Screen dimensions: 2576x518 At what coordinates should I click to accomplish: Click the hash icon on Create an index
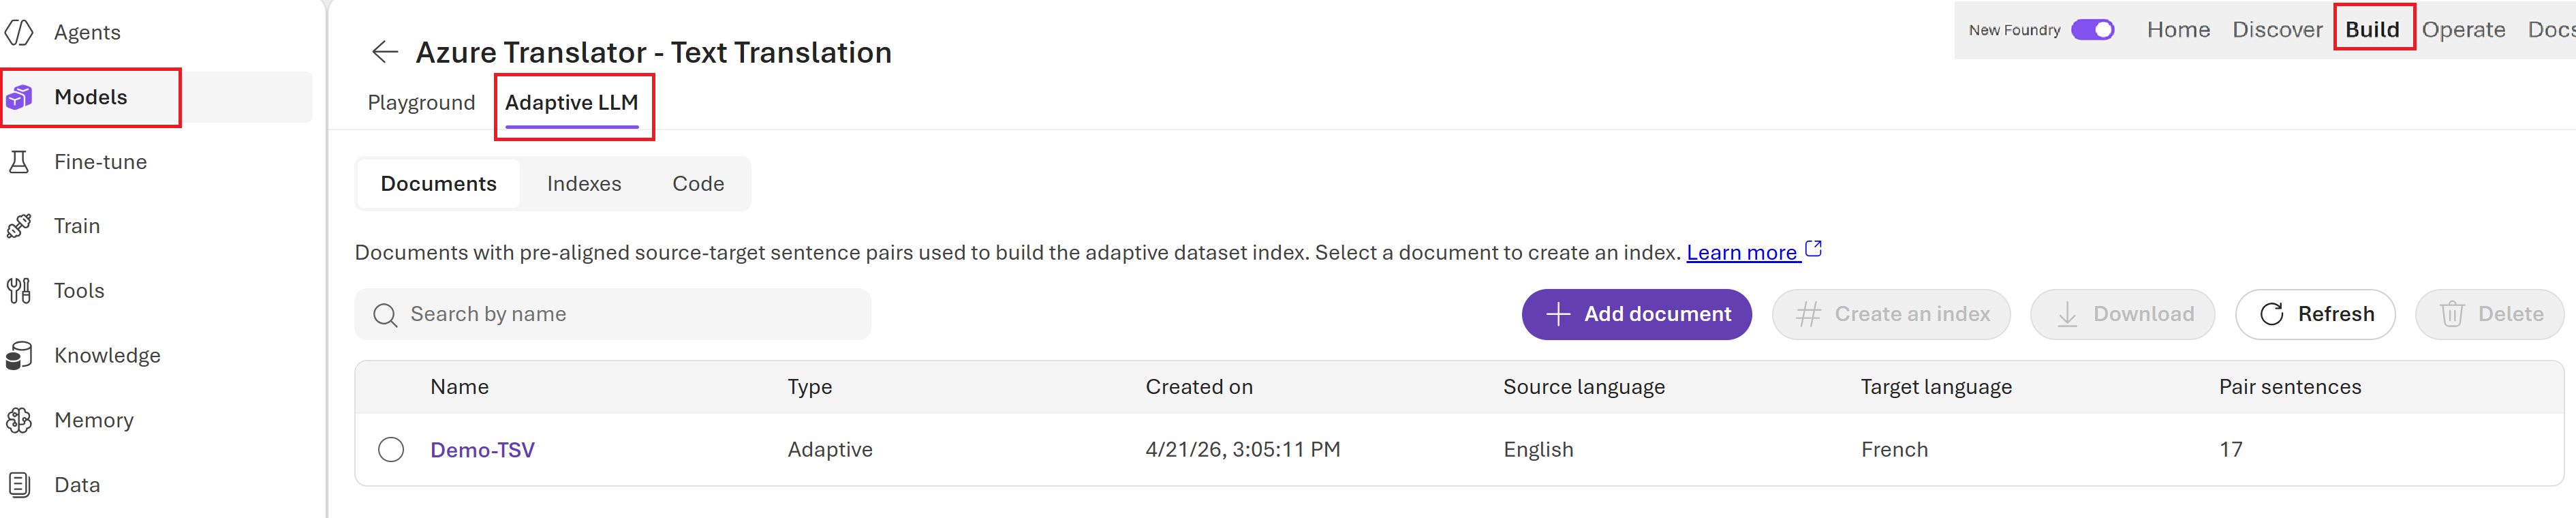click(x=1808, y=315)
